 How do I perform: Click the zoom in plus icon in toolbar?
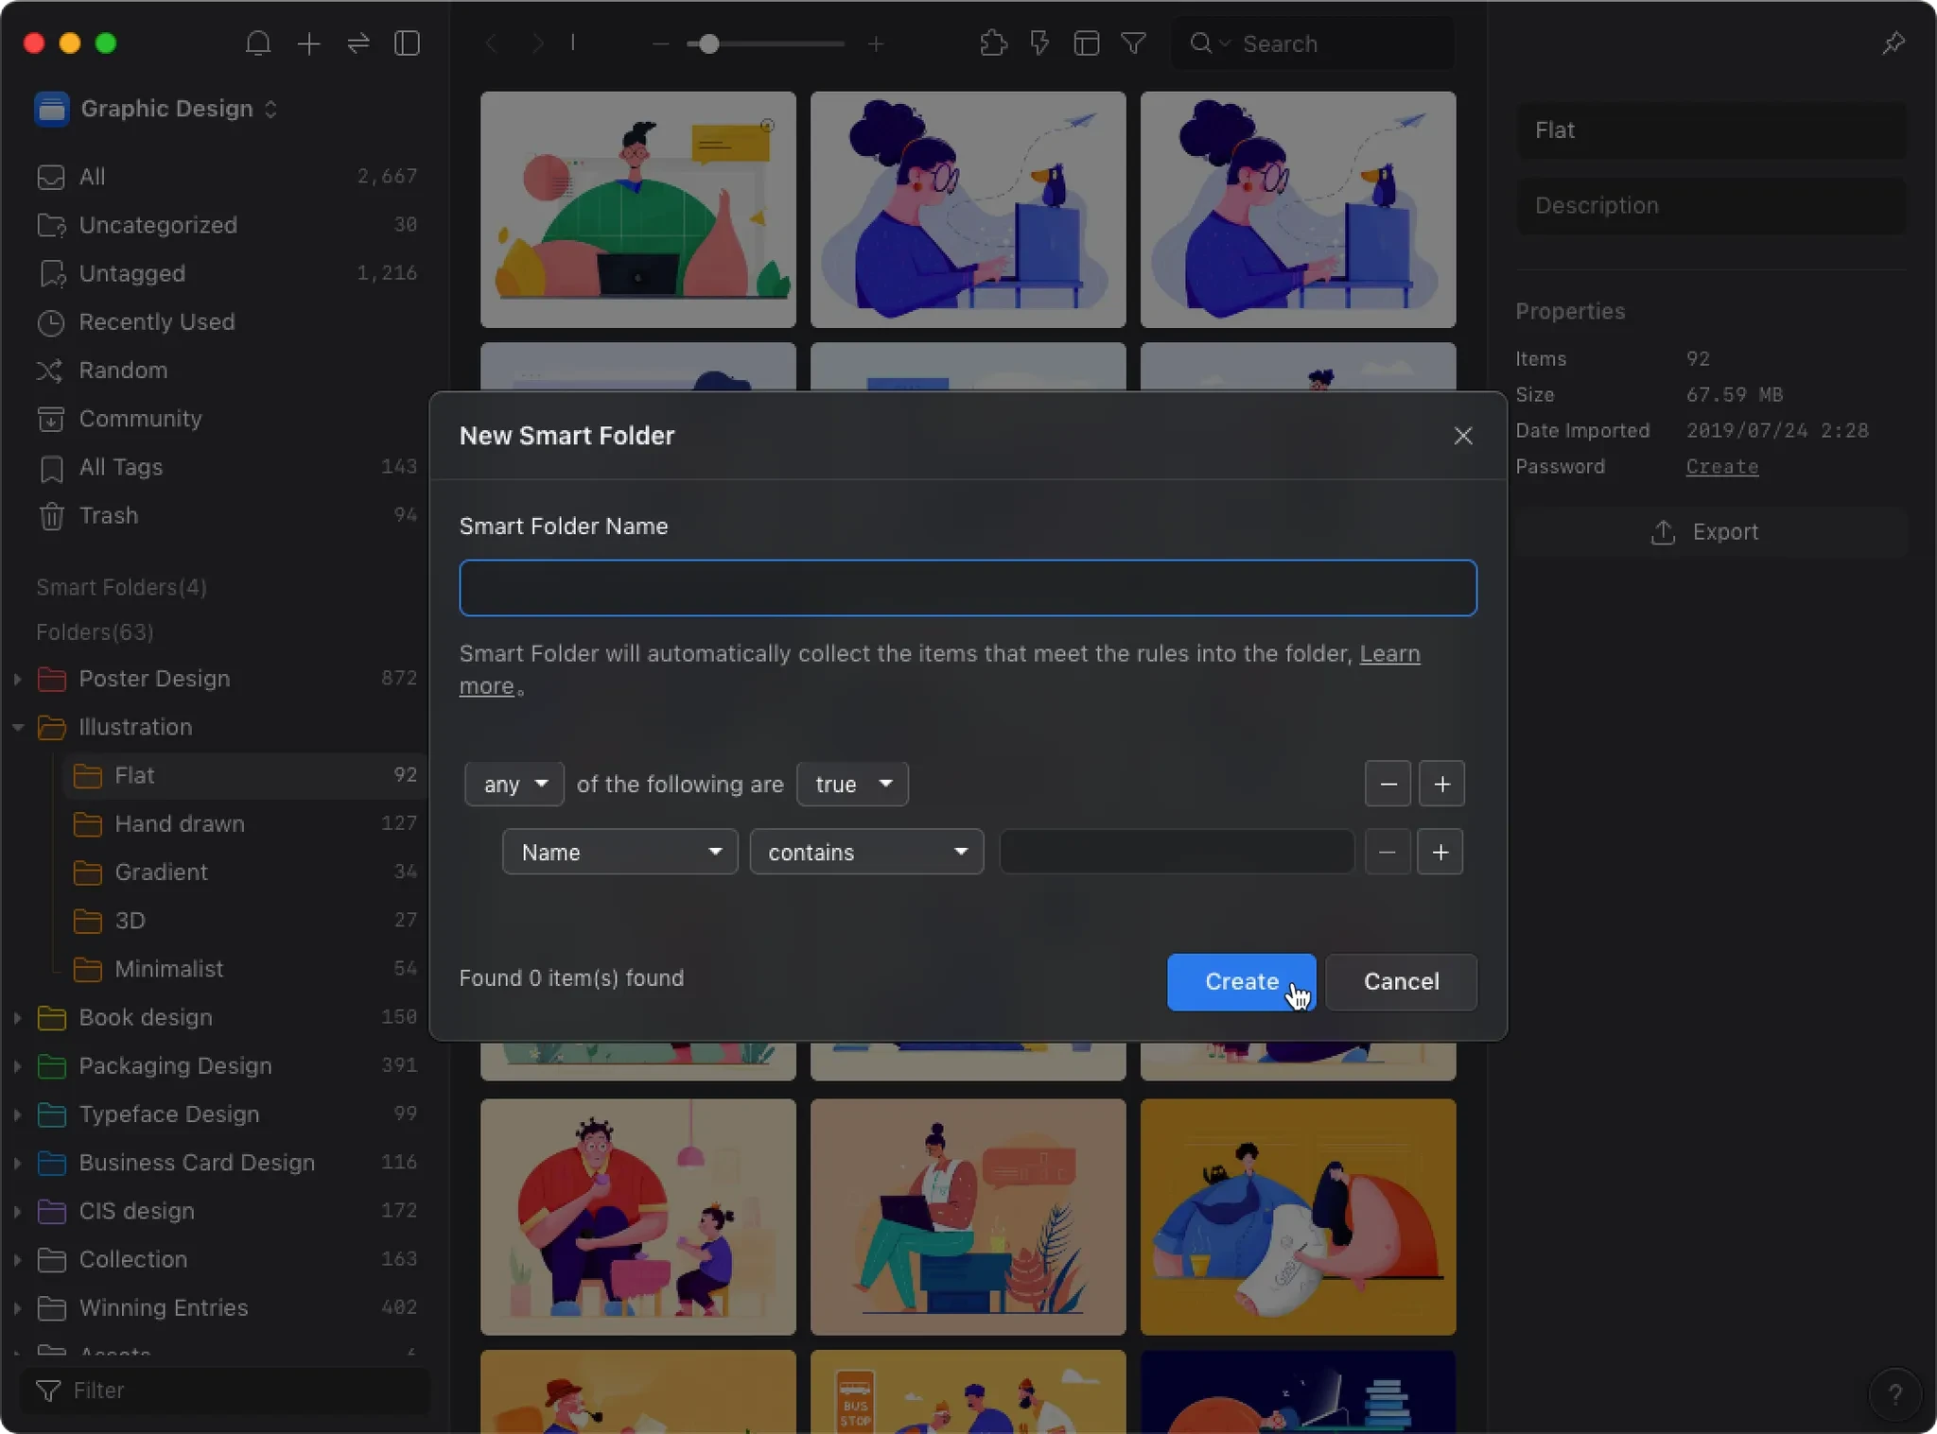pyautogui.click(x=876, y=43)
